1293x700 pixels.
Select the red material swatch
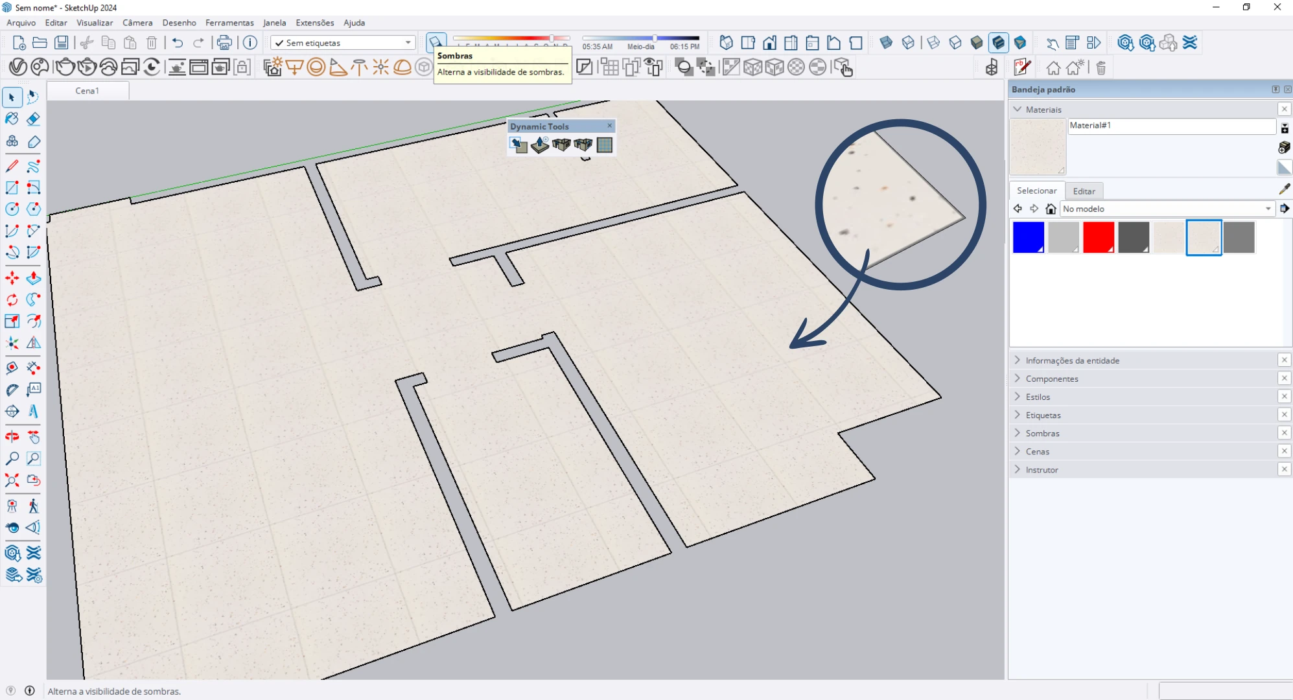click(1099, 237)
